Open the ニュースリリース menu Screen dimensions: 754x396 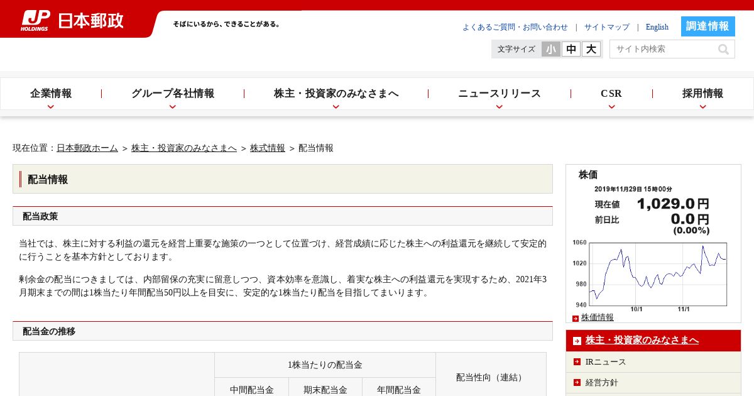(x=500, y=94)
